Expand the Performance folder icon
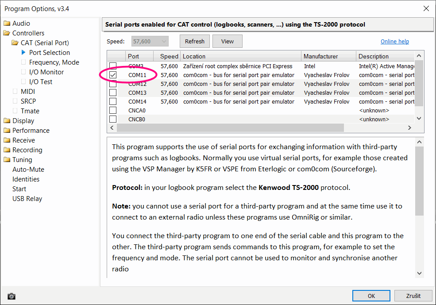 coord(7,131)
